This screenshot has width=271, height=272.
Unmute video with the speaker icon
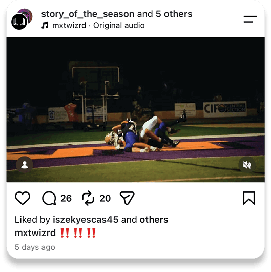click(247, 165)
